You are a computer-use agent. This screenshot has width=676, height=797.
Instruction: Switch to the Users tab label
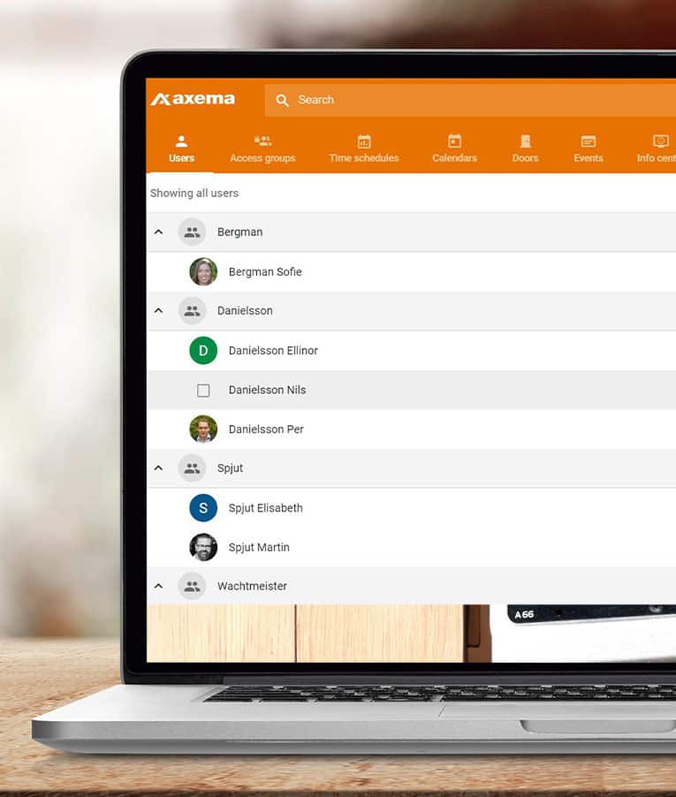(181, 158)
